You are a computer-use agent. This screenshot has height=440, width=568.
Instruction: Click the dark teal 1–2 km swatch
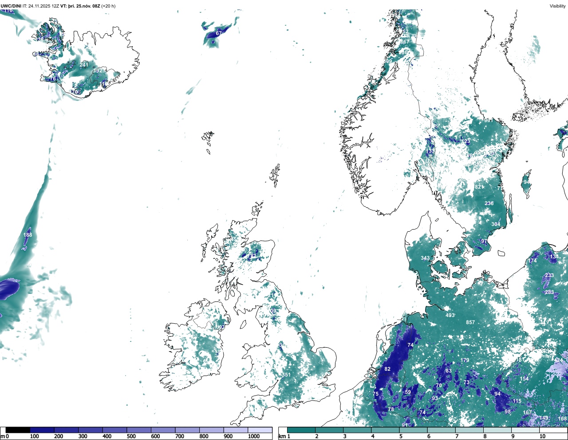pyautogui.click(x=301, y=430)
